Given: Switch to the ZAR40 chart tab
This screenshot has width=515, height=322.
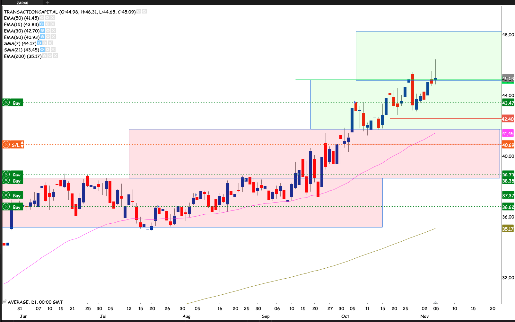Looking at the screenshot, I should click(x=22, y=3).
